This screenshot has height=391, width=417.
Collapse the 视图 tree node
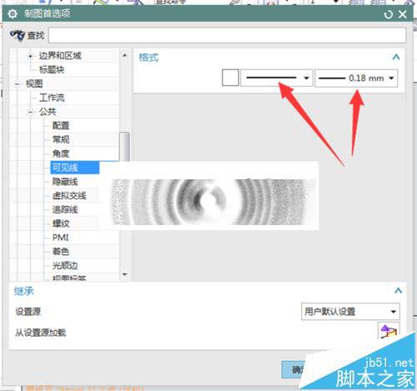pyautogui.click(x=18, y=84)
